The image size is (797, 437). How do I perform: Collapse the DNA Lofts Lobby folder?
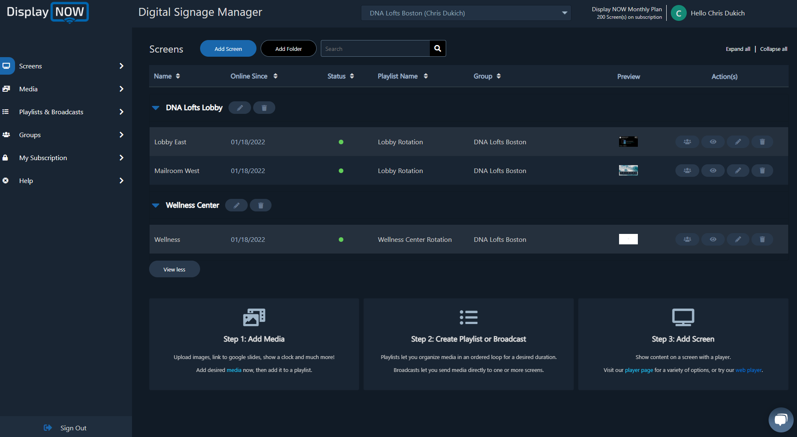click(156, 108)
